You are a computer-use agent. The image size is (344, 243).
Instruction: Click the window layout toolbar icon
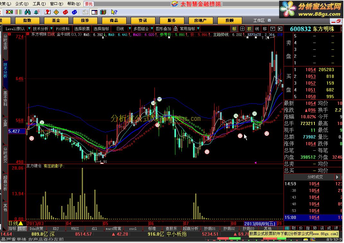coord(94,12)
